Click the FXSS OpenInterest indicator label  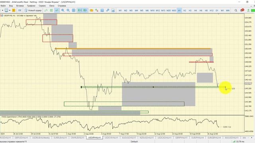click(x=31, y=117)
